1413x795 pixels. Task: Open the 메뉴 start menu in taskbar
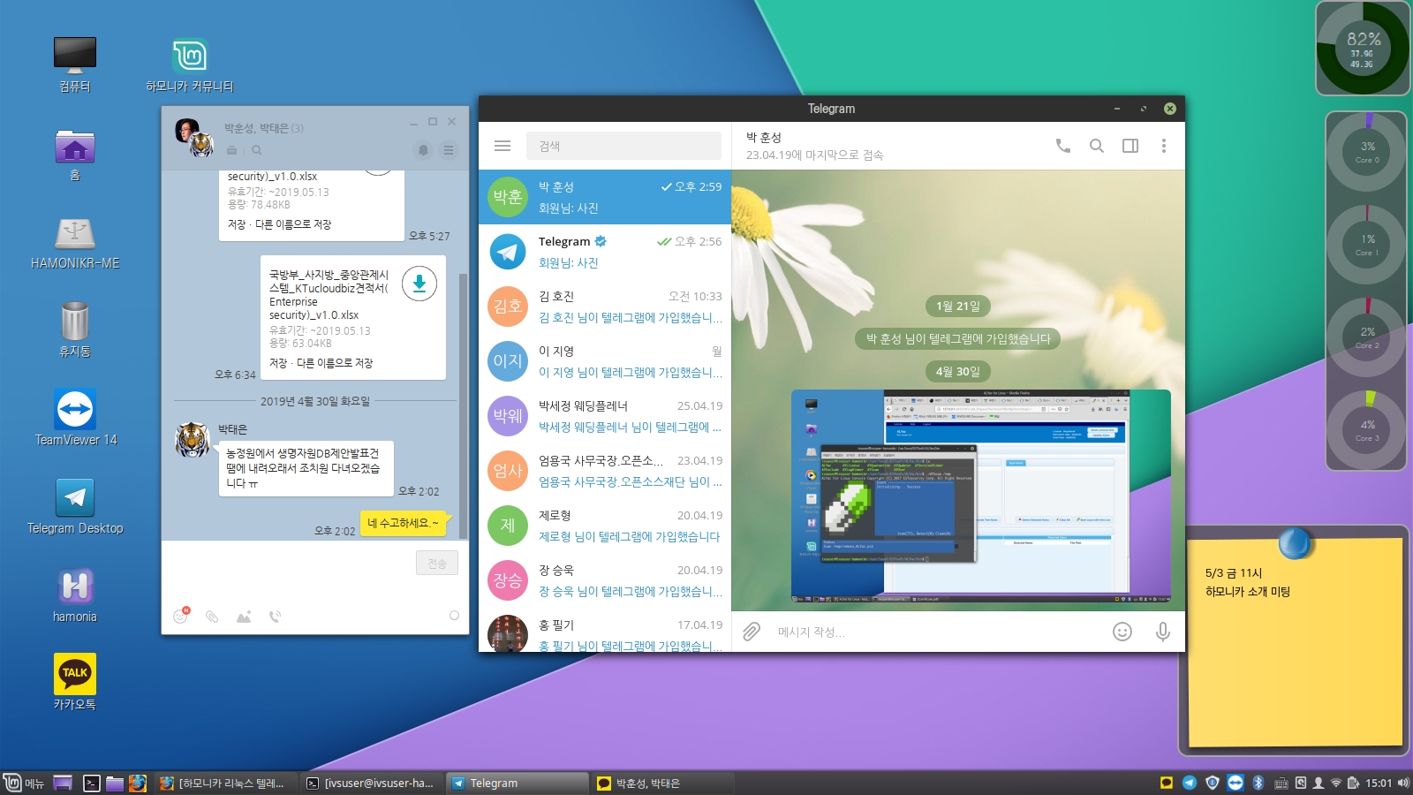(25, 784)
